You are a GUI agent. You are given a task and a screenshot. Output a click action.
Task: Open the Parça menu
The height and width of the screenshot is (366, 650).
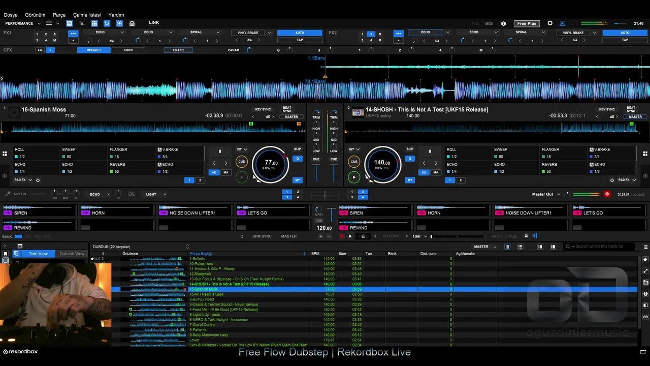click(x=59, y=15)
